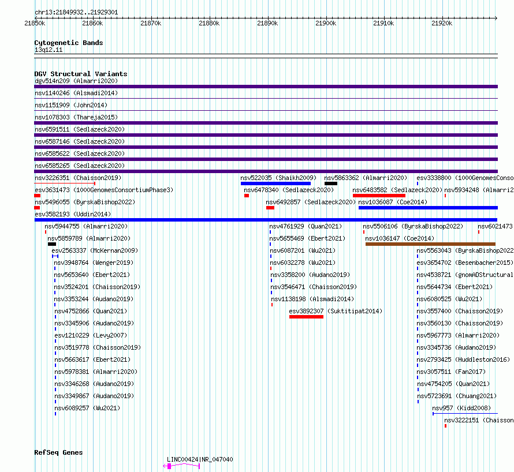Open nsv1078303 (Thareja2015) variant details

[76, 117]
